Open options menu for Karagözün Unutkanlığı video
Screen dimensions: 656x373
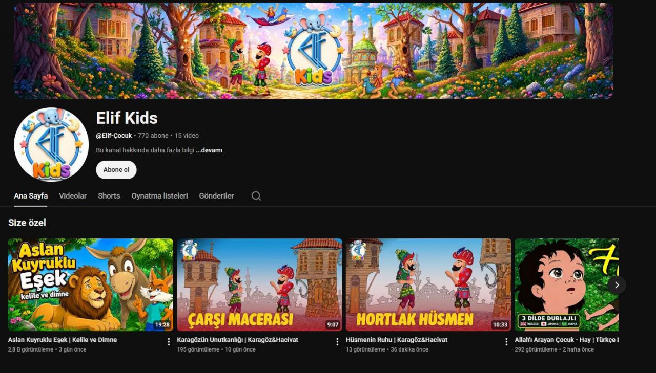tap(337, 342)
